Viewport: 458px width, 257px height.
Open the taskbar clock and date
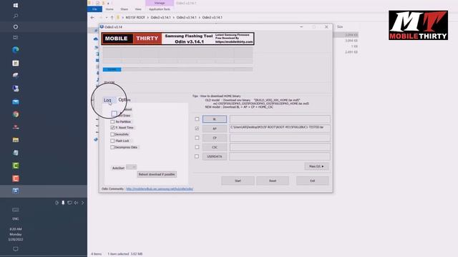(x=16, y=234)
